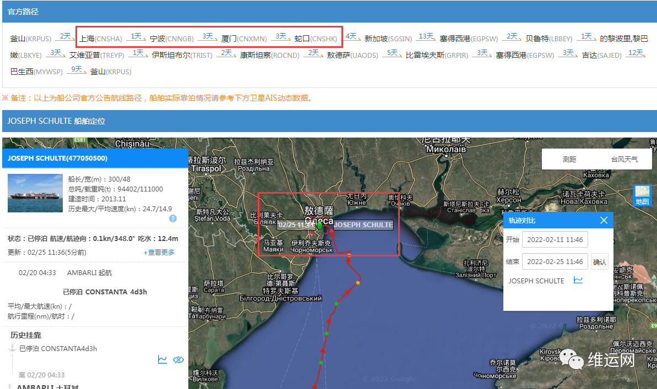Viewport: 657px width, 389px height.
Task: Click the 历史挂靠 heading
Action: coord(26,335)
